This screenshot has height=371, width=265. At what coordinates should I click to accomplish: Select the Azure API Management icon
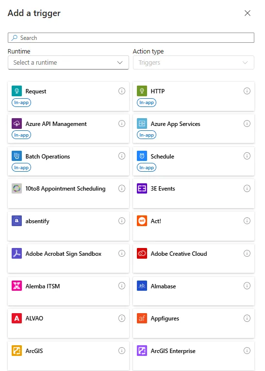click(x=17, y=124)
